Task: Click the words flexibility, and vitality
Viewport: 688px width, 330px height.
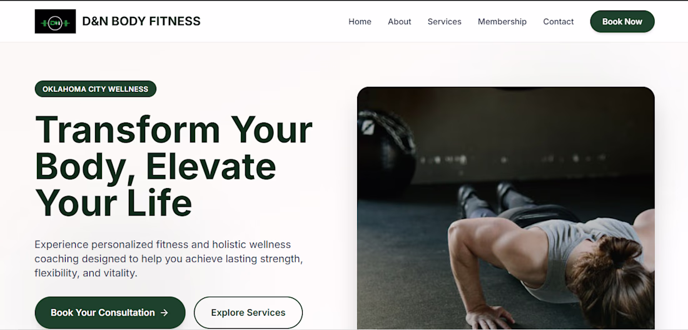Action: coord(86,273)
